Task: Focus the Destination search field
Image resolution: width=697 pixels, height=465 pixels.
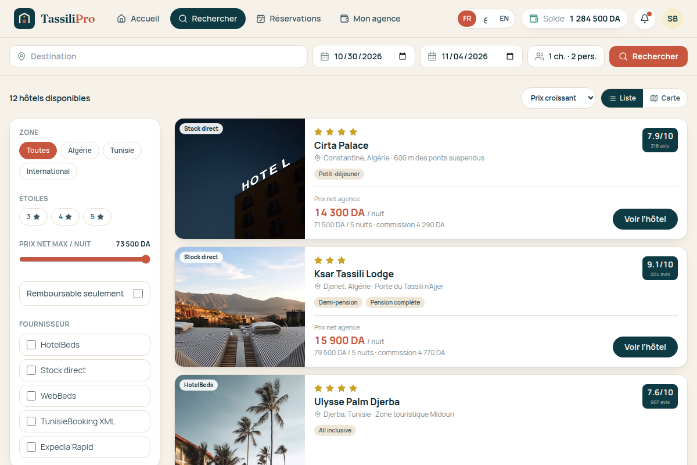Action: [x=159, y=56]
